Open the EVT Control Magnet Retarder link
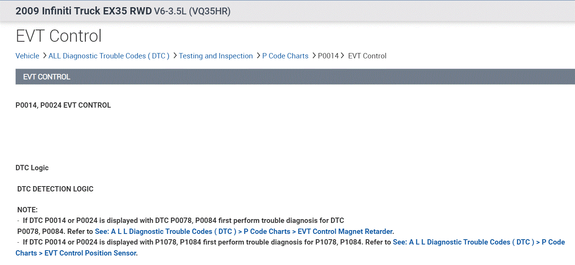The image size is (575, 265). 244,231
